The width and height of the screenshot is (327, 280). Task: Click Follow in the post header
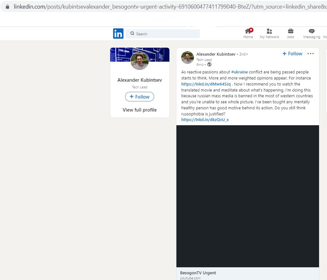(x=292, y=53)
